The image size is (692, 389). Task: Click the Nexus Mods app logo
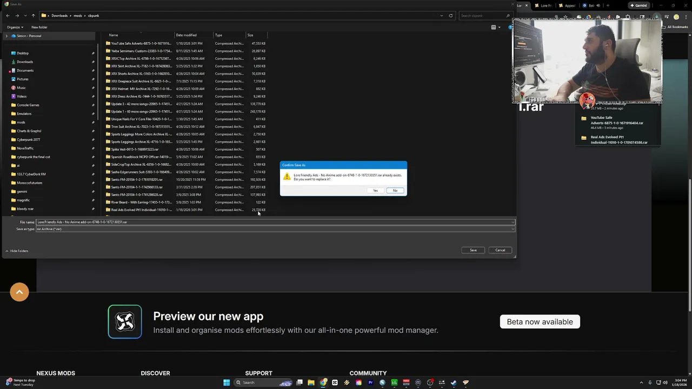click(x=125, y=322)
